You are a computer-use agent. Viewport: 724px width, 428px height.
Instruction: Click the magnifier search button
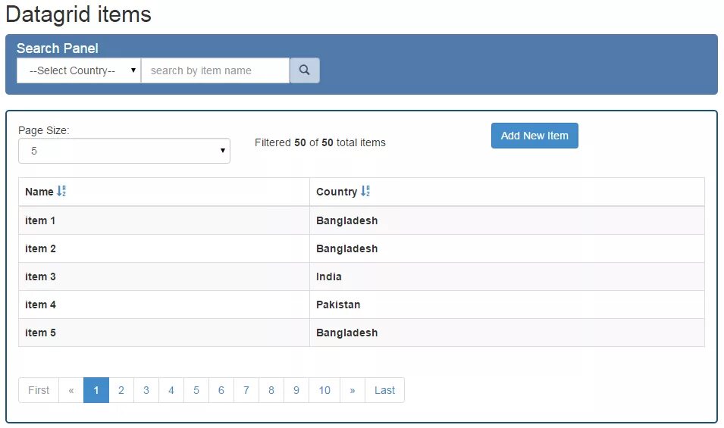coord(304,70)
